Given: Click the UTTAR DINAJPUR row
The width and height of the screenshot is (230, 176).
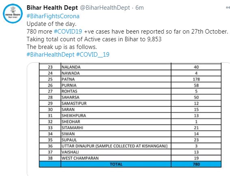Looking at the screenshot, I should [130, 146].
